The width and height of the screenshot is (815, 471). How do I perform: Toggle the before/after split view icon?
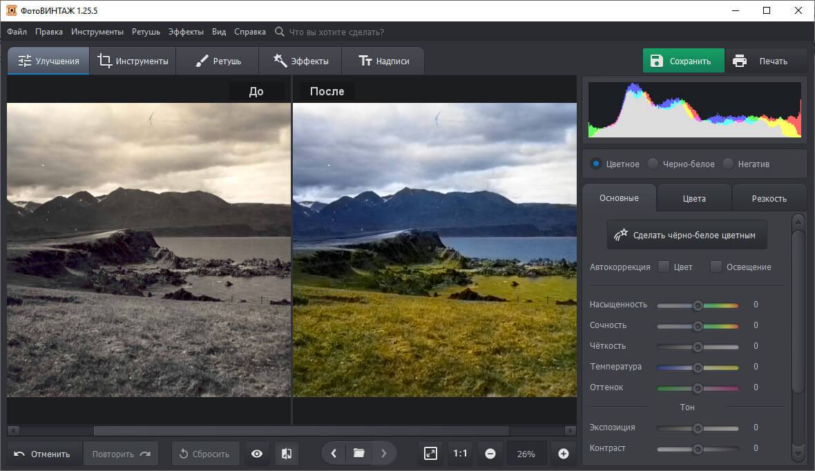(x=287, y=454)
